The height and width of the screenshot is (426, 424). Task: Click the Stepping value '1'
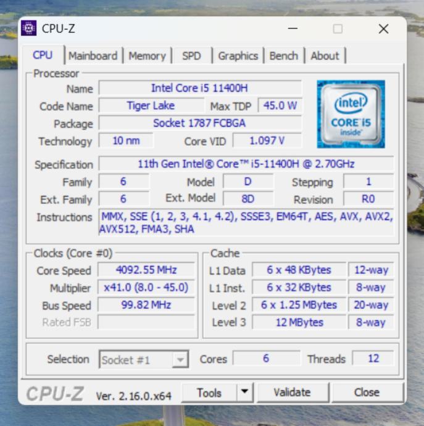(368, 182)
